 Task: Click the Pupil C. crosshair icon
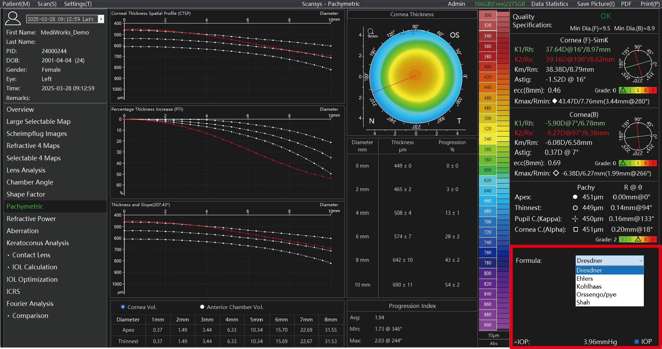[575, 219]
